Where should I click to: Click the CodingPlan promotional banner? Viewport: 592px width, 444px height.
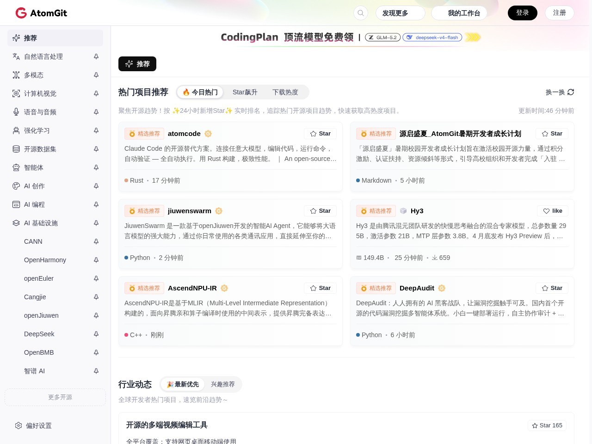click(351, 37)
